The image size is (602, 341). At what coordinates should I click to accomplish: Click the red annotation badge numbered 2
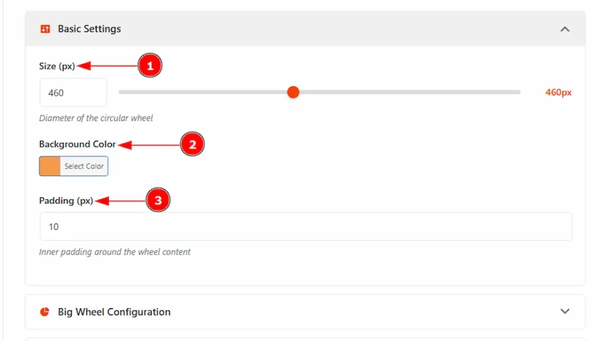coord(192,144)
